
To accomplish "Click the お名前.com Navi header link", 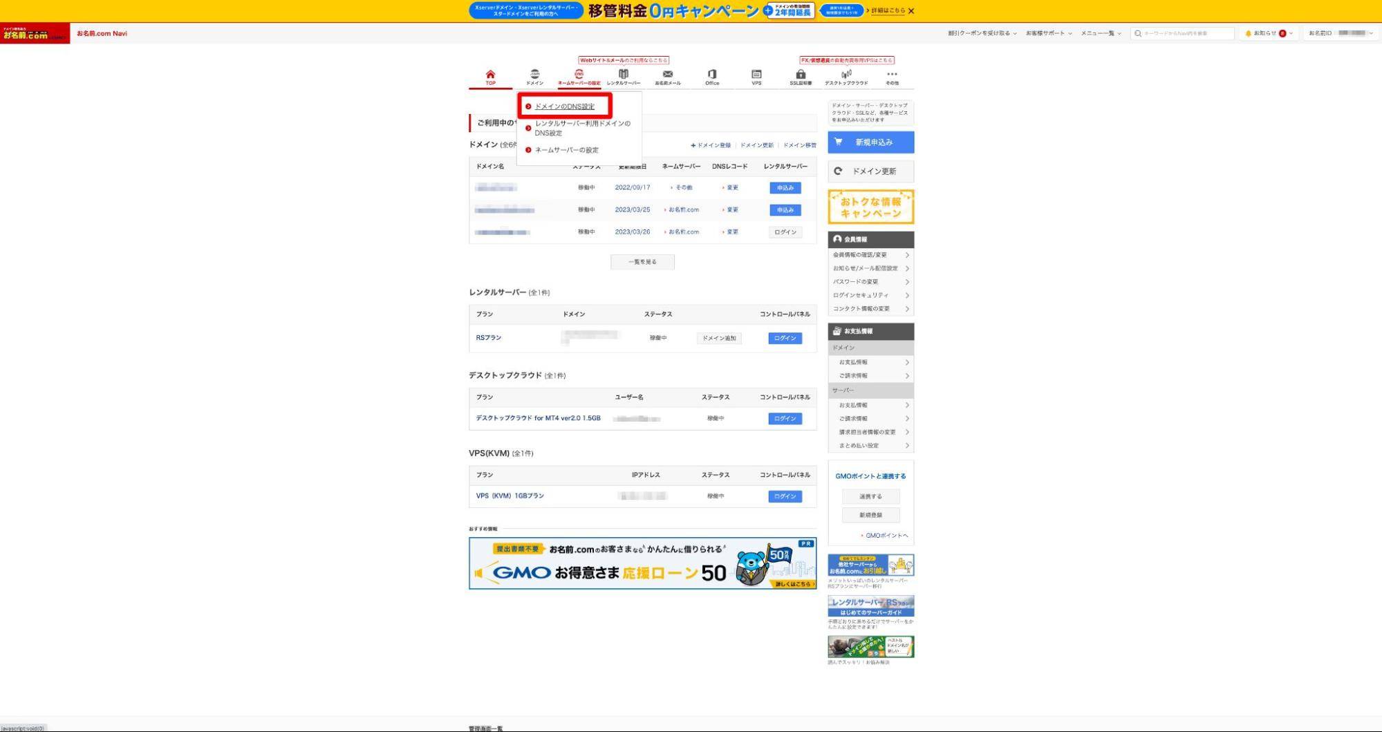I will (x=102, y=33).
